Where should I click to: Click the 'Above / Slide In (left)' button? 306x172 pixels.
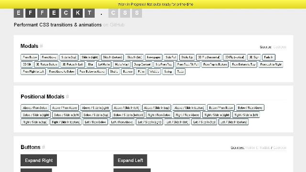click(x=126, y=107)
